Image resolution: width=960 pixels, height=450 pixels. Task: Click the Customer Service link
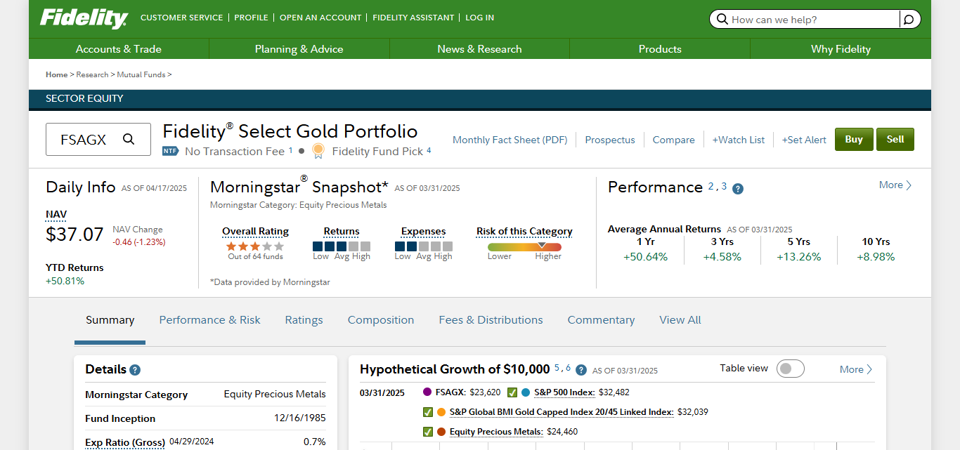point(181,18)
